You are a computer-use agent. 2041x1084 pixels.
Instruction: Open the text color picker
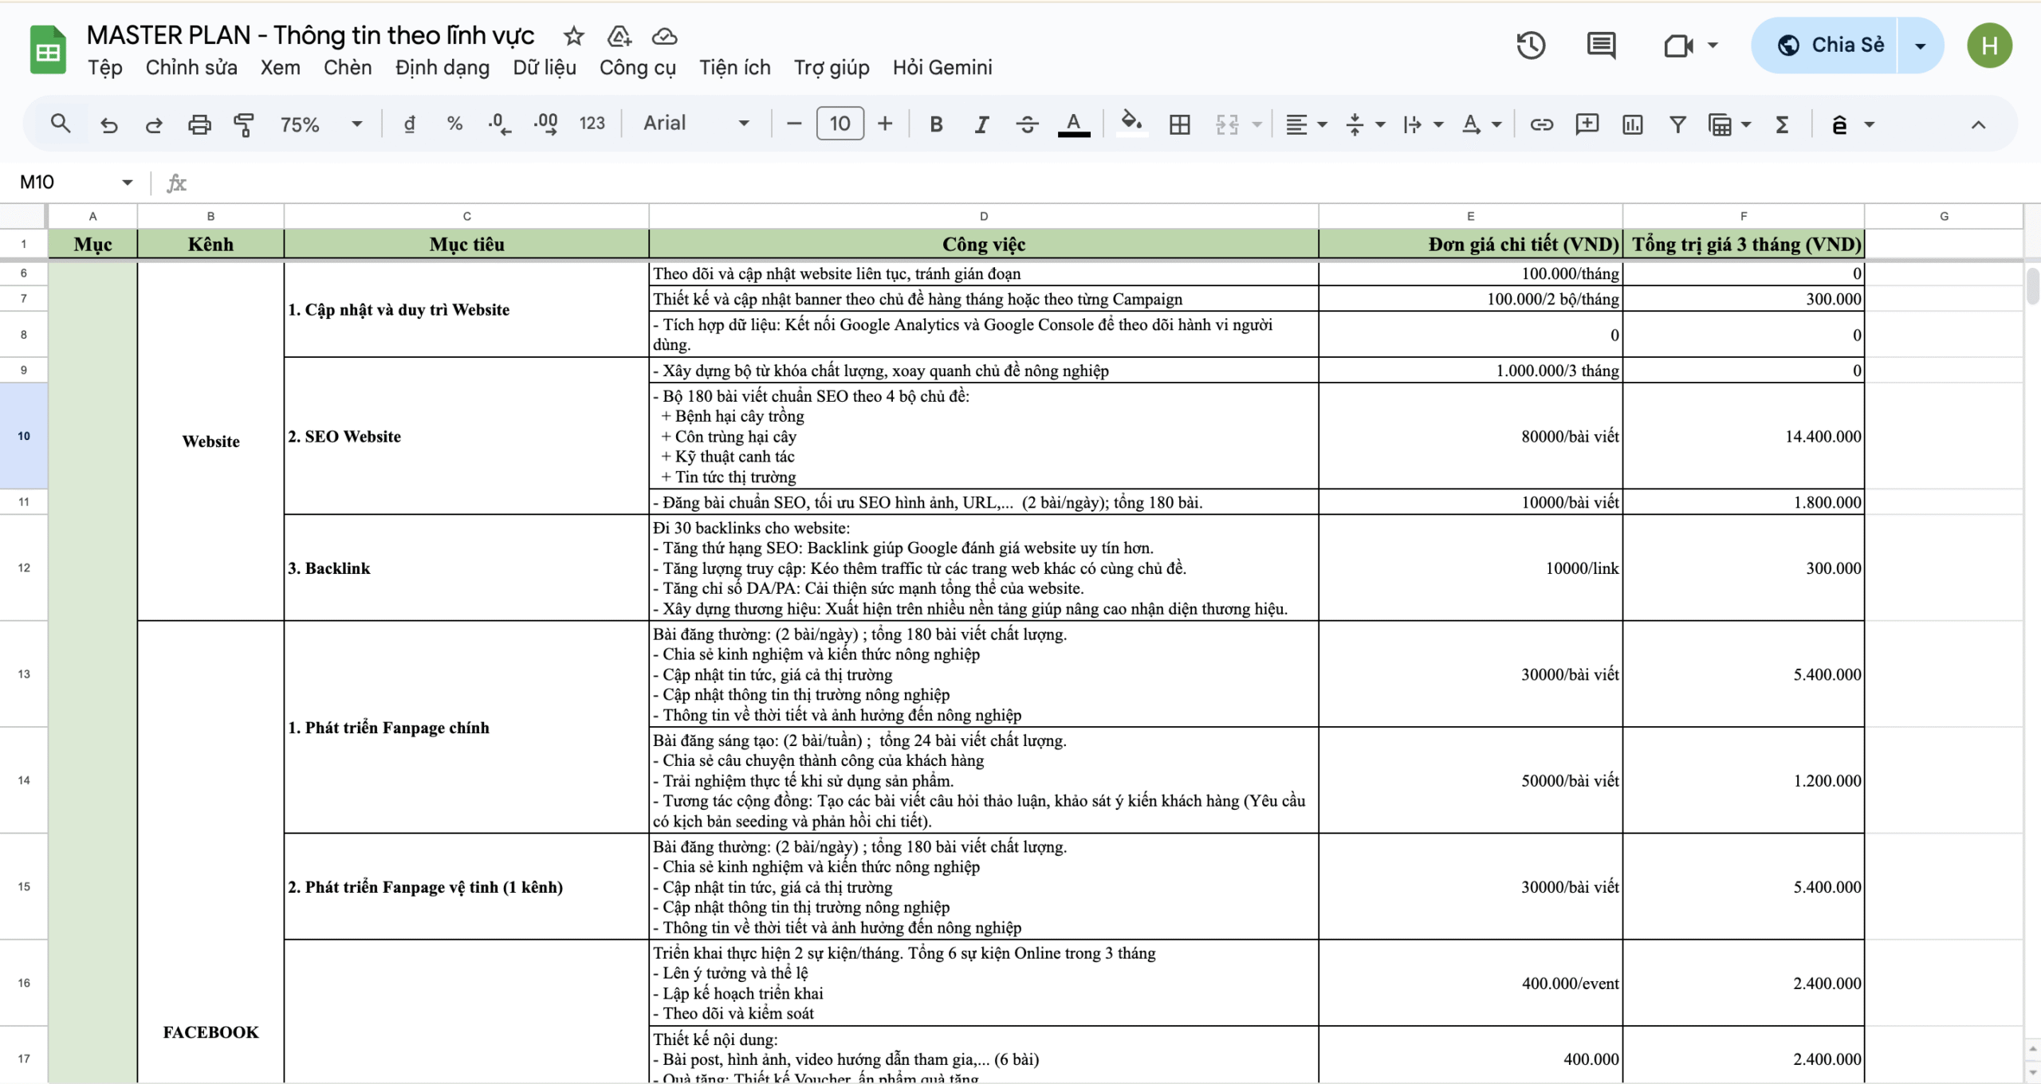tap(1073, 124)
